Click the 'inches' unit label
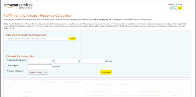 109,61
